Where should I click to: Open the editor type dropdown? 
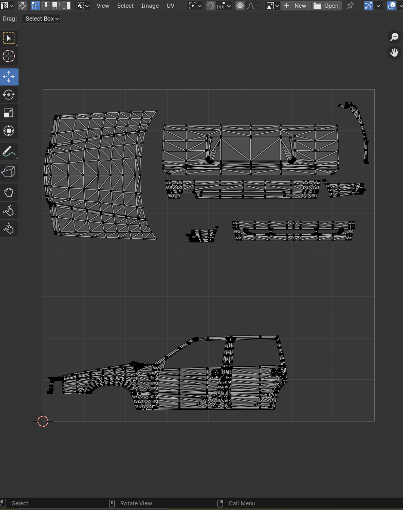point(7,6)
